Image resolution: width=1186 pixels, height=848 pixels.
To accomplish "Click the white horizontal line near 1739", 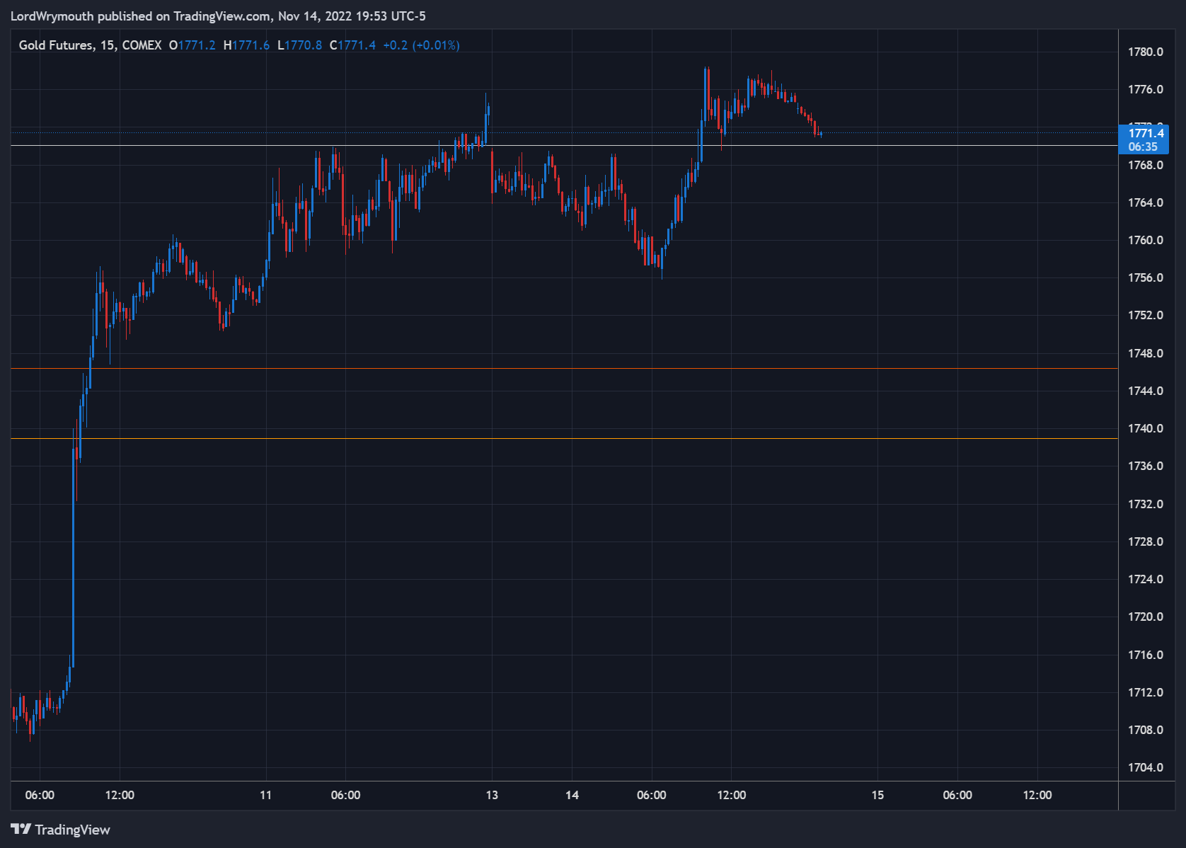I will click(564, 439).
